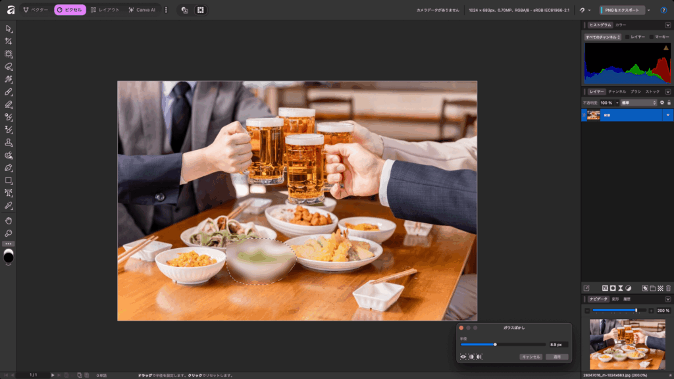Open the layer blend mode dropdown

click(638, 103)
